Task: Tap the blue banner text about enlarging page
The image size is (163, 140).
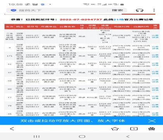Action: (73, 121)
